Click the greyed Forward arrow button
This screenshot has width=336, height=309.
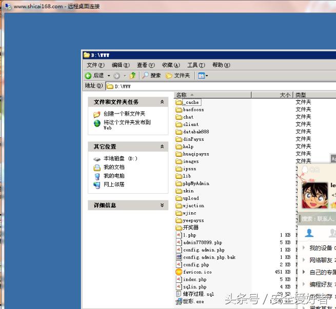click(x=116, y=76)
